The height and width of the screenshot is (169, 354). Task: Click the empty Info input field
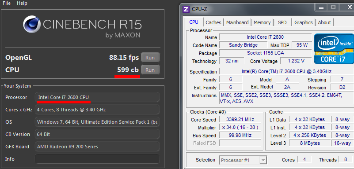[x=97, y=159]
